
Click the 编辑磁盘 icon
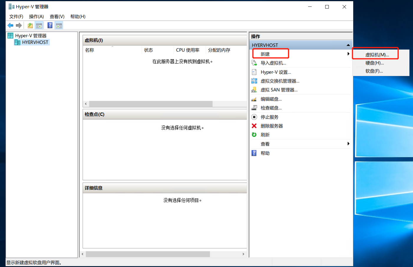(254, 99)
